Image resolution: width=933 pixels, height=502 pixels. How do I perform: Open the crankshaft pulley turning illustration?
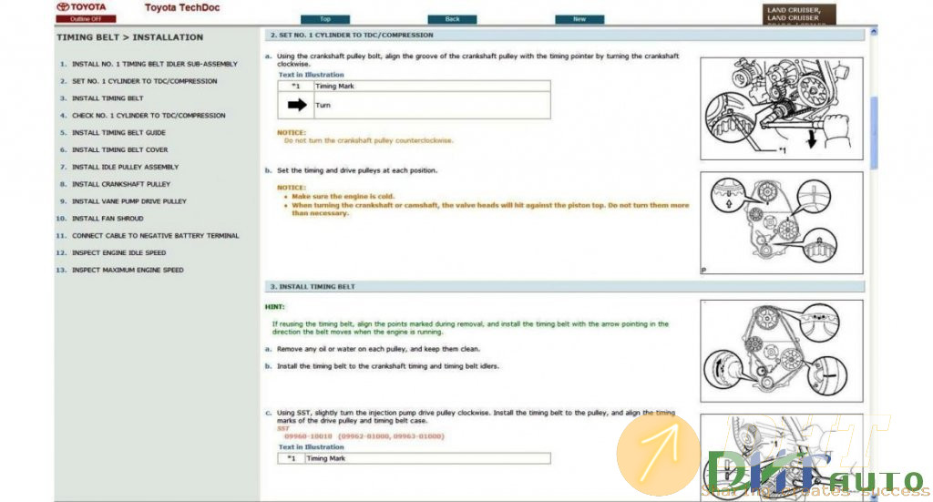click(x=781, y=108)
